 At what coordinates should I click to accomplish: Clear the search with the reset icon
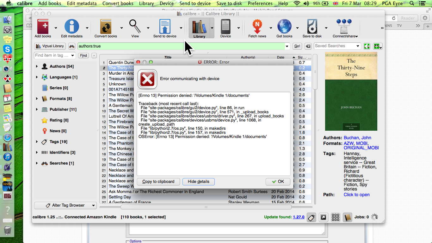click(x=308, y=46)
